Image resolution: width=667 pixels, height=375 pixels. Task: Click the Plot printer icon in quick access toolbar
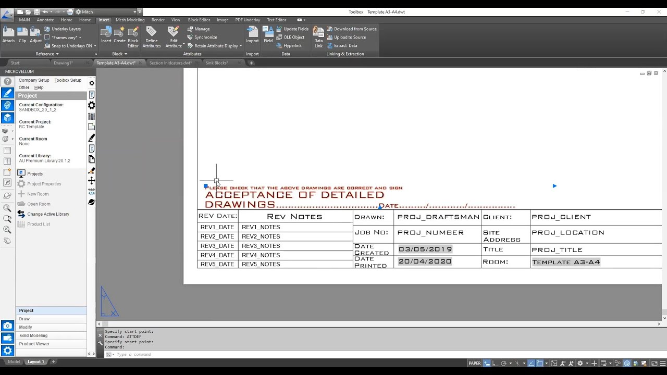[x=70, y=11]
